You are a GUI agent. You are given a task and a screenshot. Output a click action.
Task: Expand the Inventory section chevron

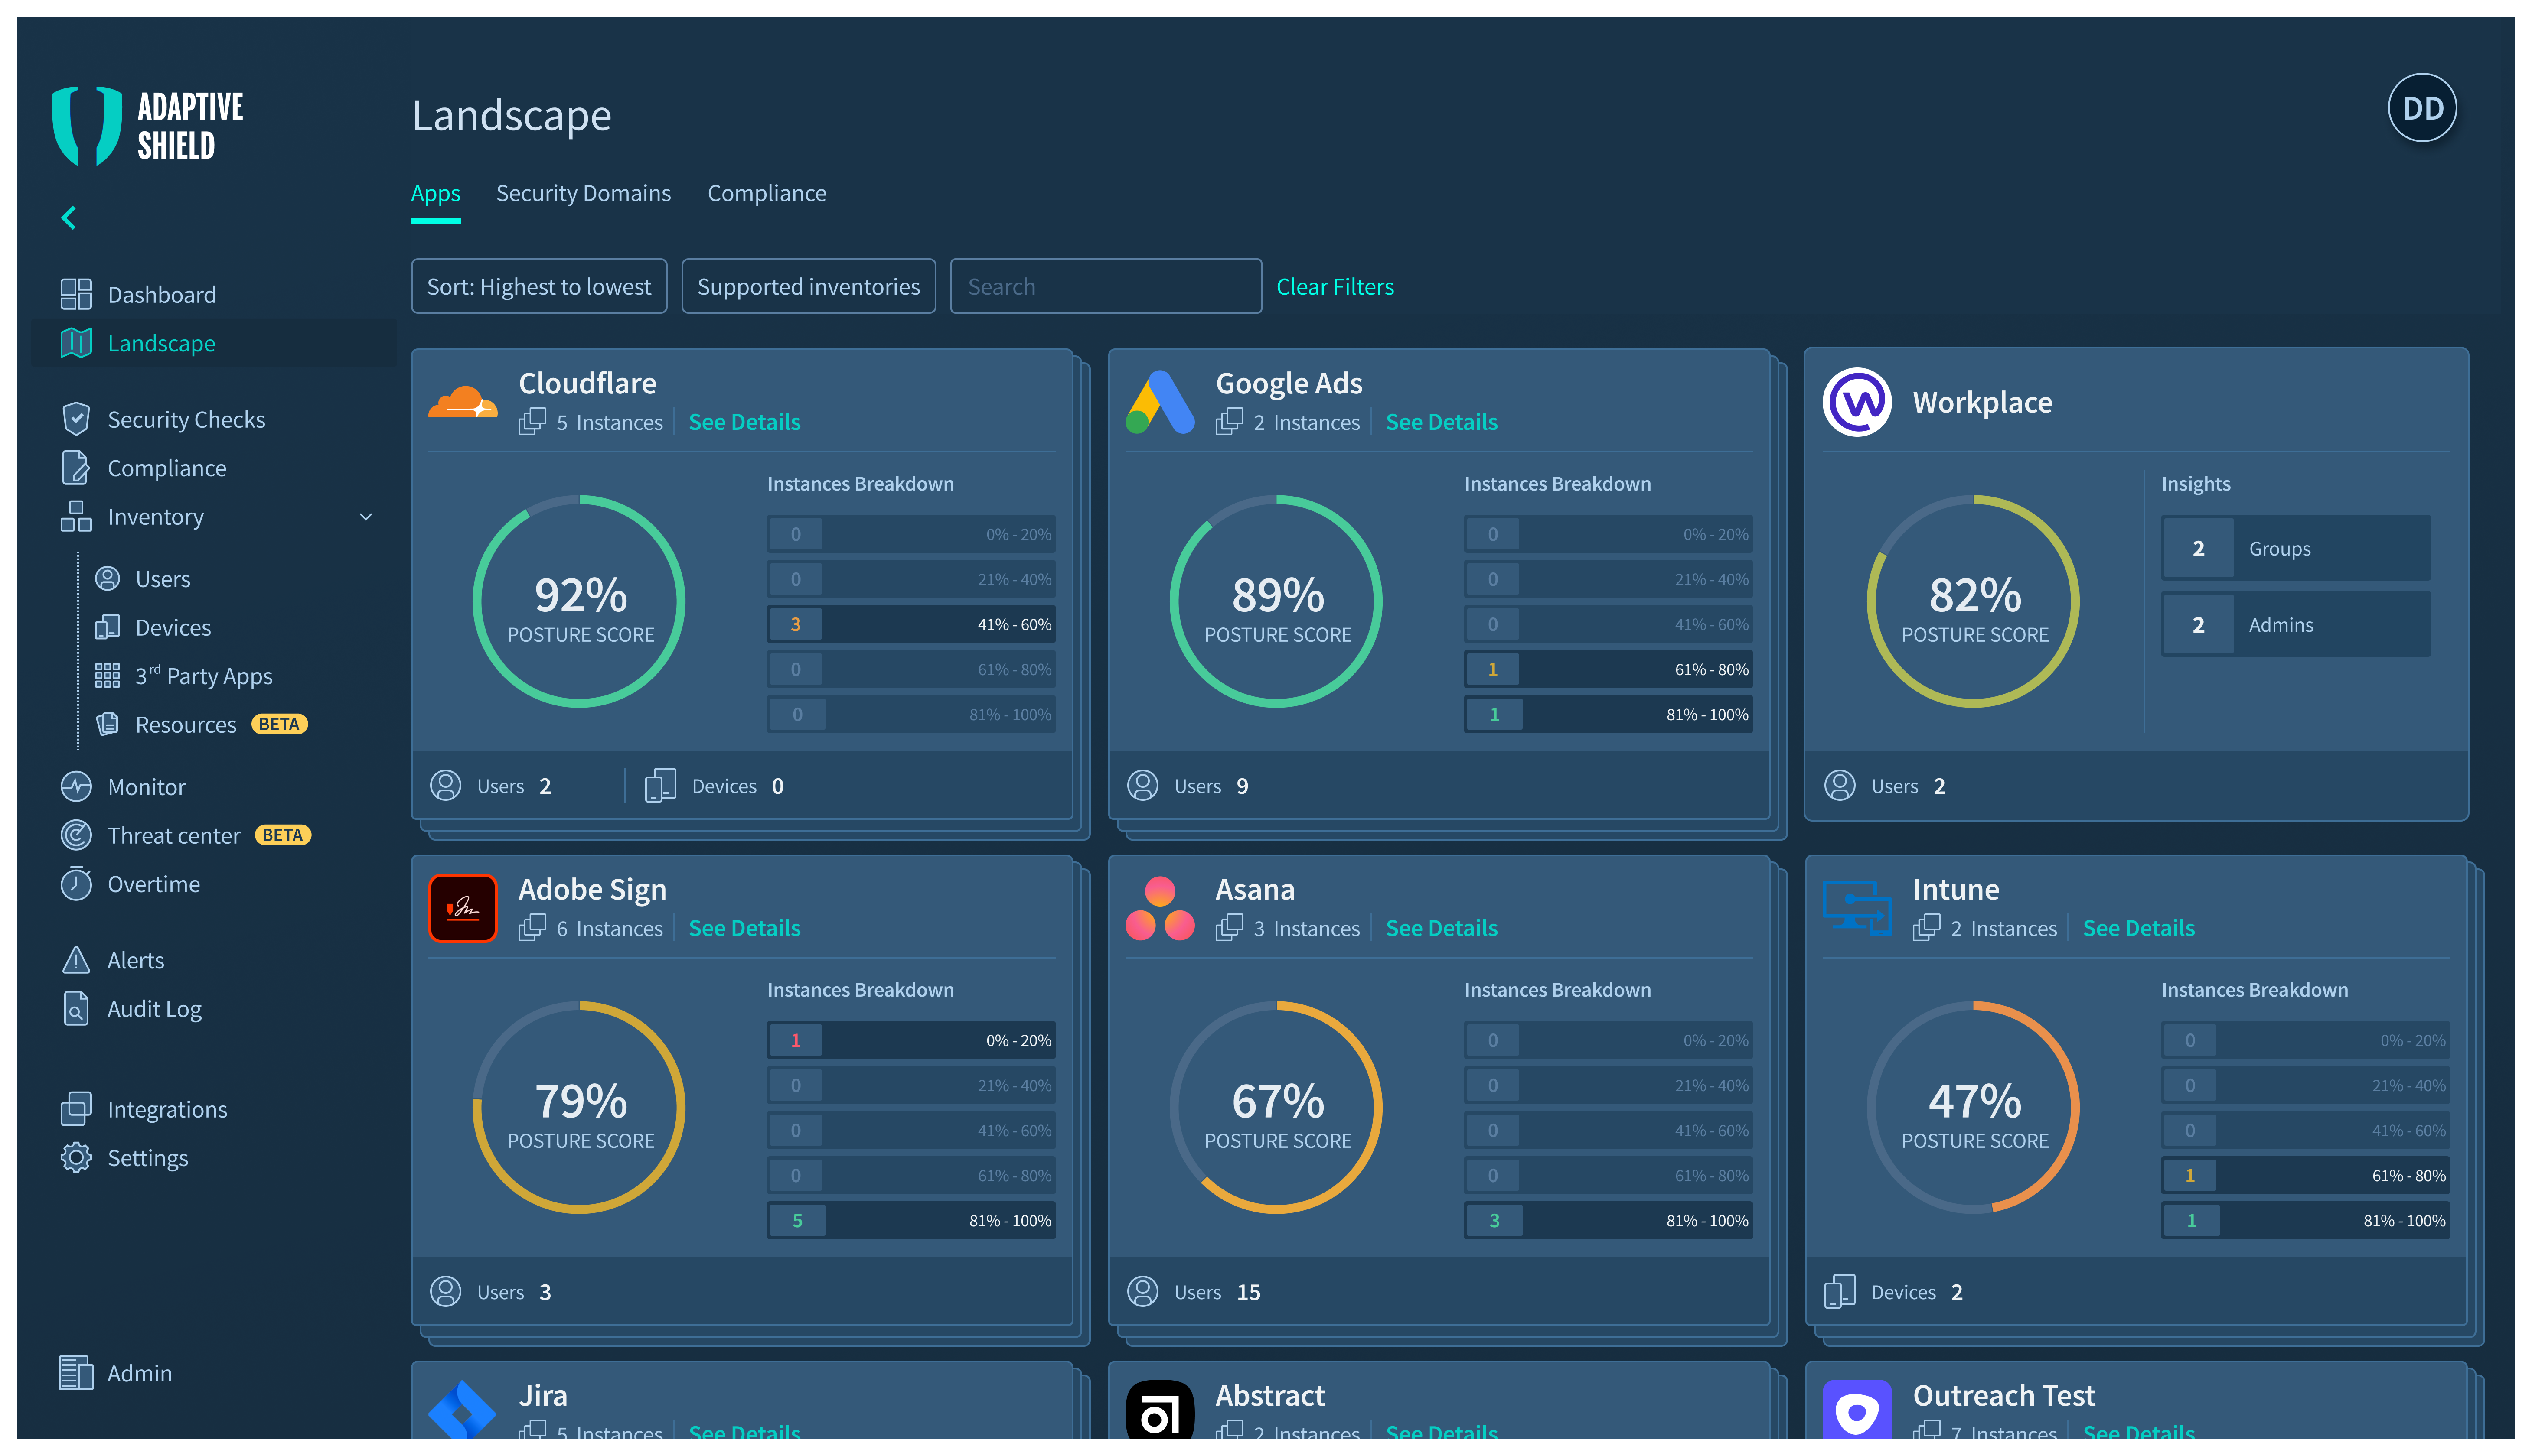(366, 517)
